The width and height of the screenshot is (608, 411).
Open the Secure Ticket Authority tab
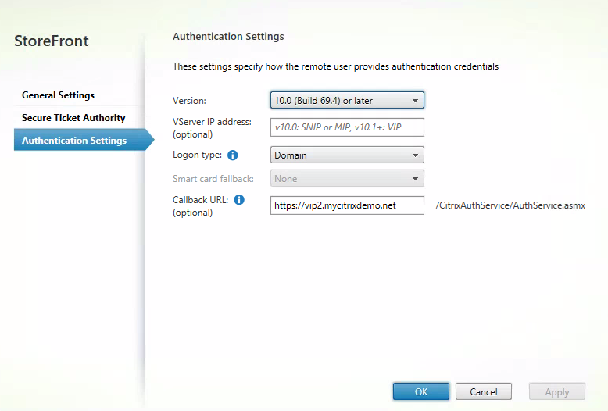[x=73, y=118]
